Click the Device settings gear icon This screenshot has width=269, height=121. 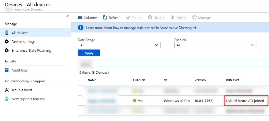tap(7, 42)
